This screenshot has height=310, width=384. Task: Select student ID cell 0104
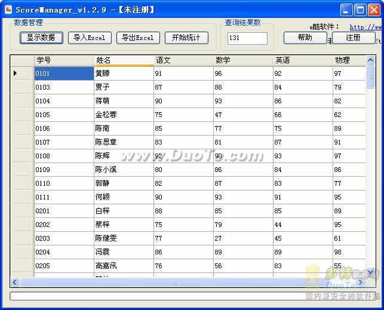[64, 101]
